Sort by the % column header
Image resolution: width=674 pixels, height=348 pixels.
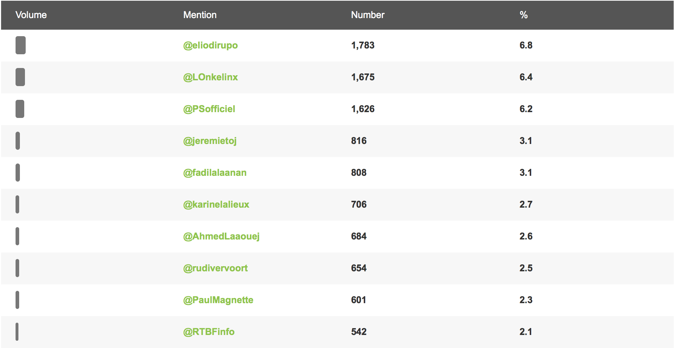tap(524, 15)
